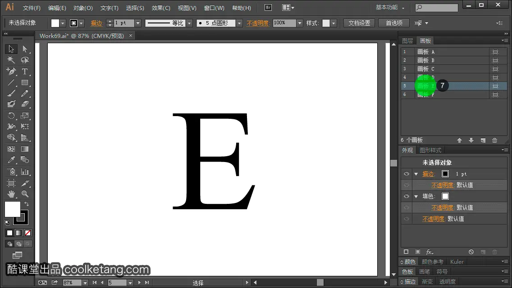Select the Blob Brush tool
Image resolution: width=512 pixels, height=288 pixels.
pos(11,104)
